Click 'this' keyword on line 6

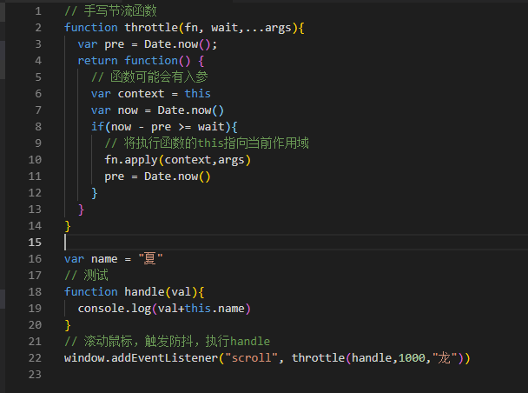point(198,94)
